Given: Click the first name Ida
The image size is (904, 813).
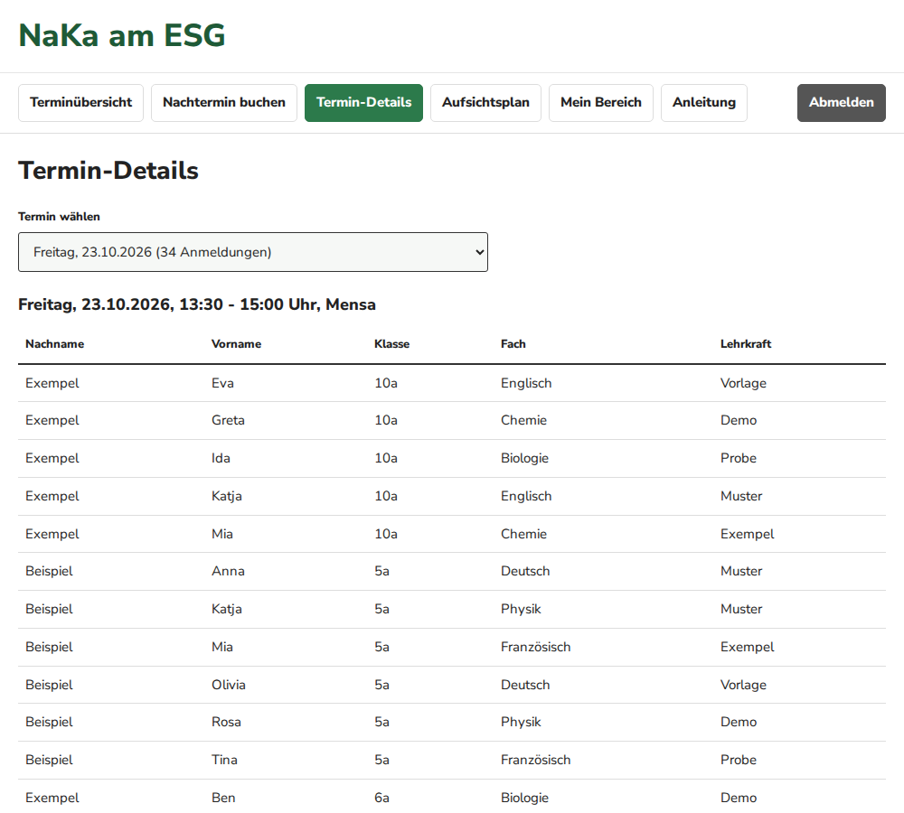Looking at the screenshot, I should tap(221, 458).
